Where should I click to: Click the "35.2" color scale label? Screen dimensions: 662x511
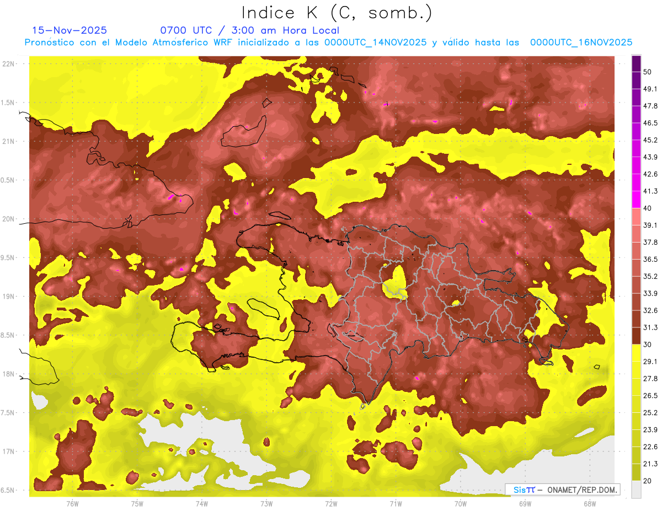[x=650, y=276]
